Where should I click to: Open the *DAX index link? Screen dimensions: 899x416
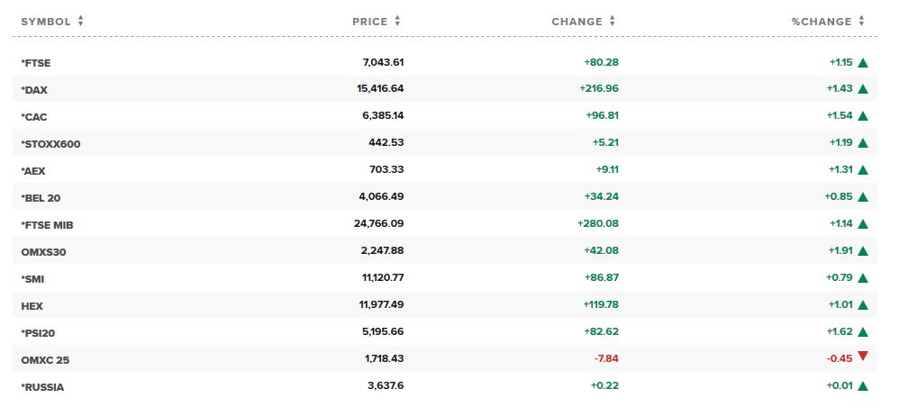[35, 90]
